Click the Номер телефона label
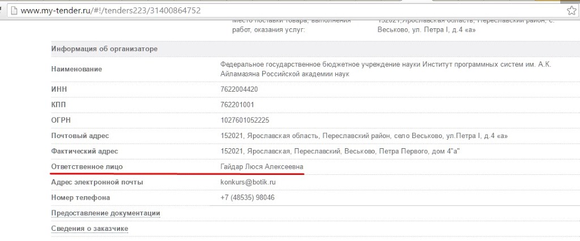The image size is (580, 241). 80,197
